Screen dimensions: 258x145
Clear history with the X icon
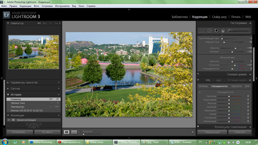coord(59,95)
